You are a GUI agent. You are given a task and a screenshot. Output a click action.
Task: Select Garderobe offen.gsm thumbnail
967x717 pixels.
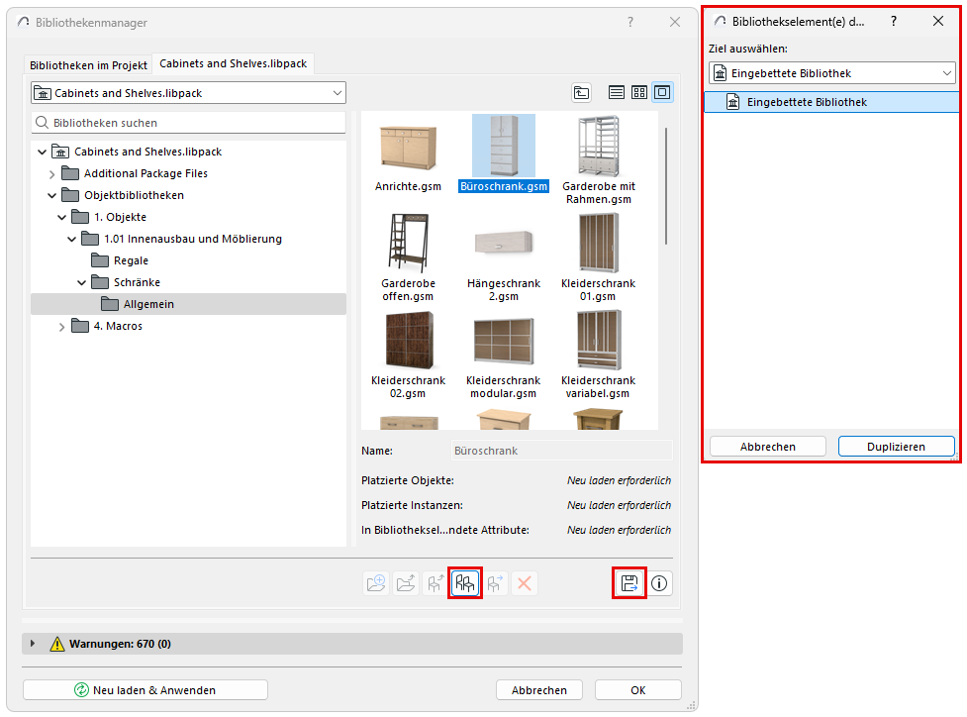click(408, 257)
